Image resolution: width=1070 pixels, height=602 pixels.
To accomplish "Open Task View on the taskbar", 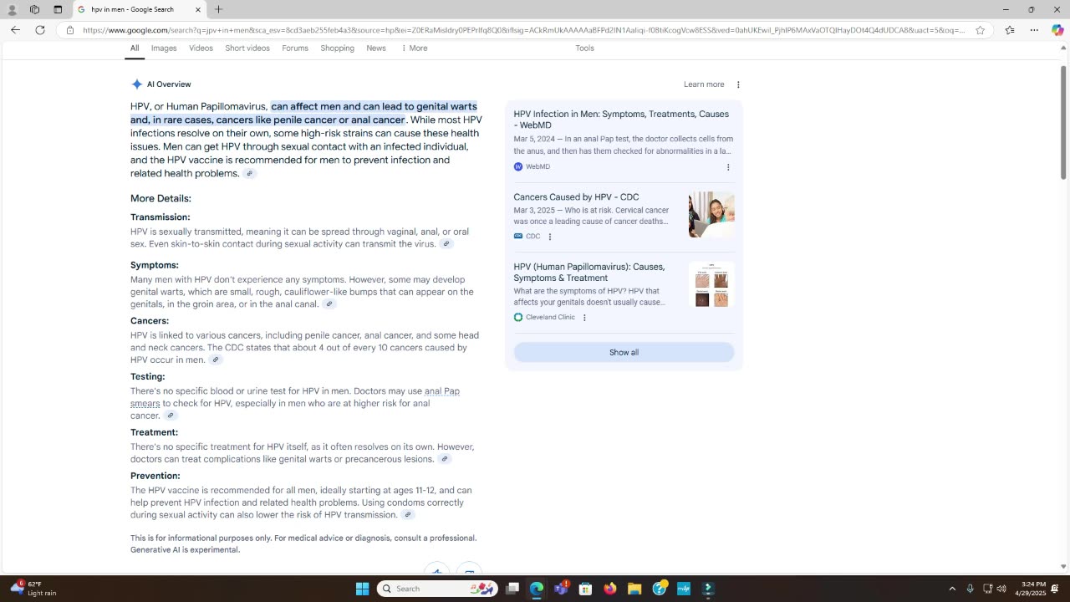I will (x=512, y=589).
